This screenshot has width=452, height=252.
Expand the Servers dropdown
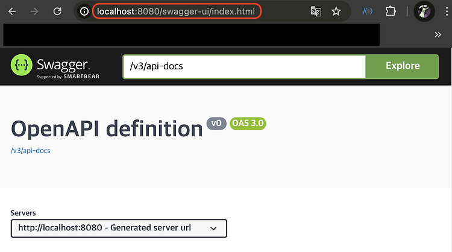119,228
